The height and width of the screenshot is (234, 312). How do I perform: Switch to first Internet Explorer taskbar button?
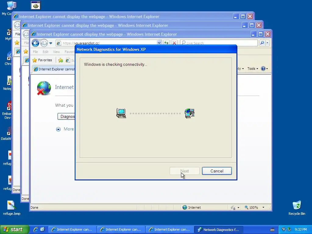[x=73, y=229]
